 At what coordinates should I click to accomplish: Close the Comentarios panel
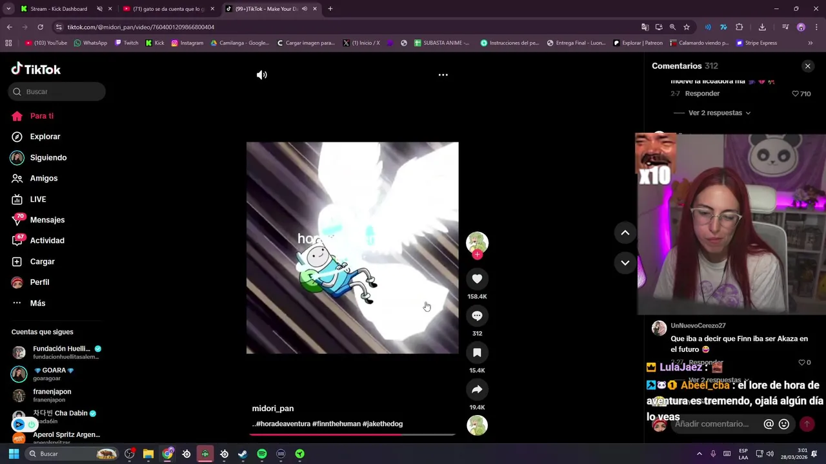click(807, 66)
